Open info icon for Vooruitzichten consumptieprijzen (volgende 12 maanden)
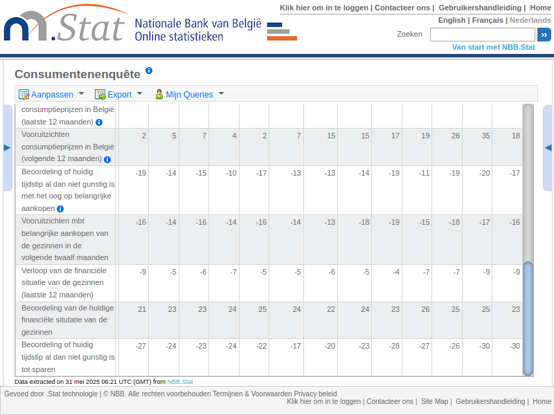This screenshot has width=554, height=415. 107,160
